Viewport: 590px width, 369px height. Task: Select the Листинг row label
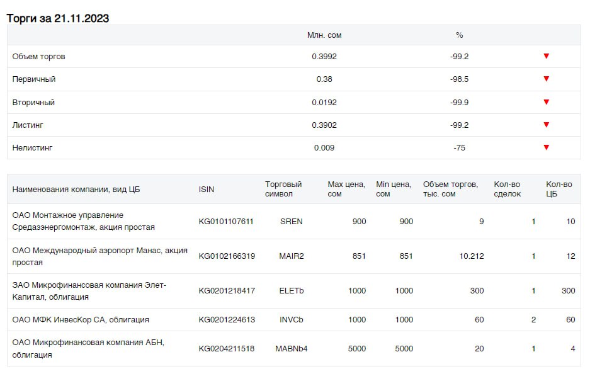(28, 125)
